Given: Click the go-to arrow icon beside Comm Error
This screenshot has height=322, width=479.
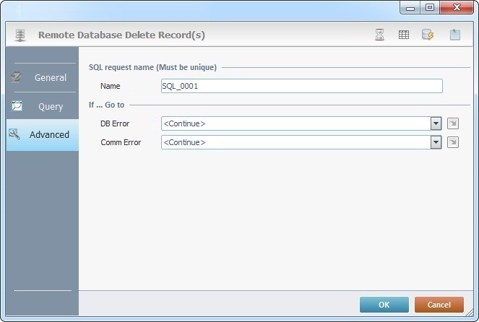Looking at the screenshot, I should [x=453, y=142].
